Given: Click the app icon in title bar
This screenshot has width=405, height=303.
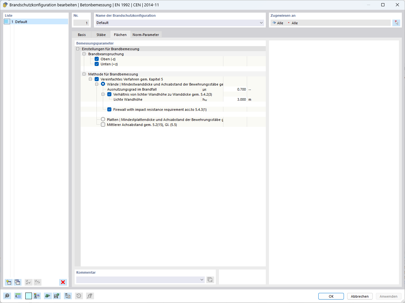Looking at the screenshot, I should coord(5,5).
